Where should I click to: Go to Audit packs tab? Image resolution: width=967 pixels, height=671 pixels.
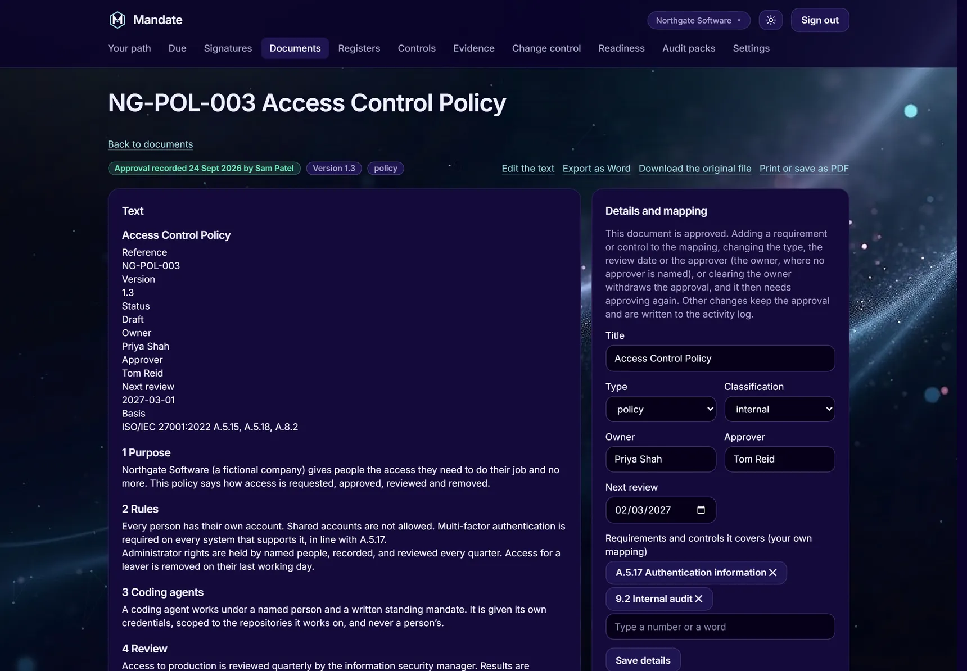coord(689,48)
